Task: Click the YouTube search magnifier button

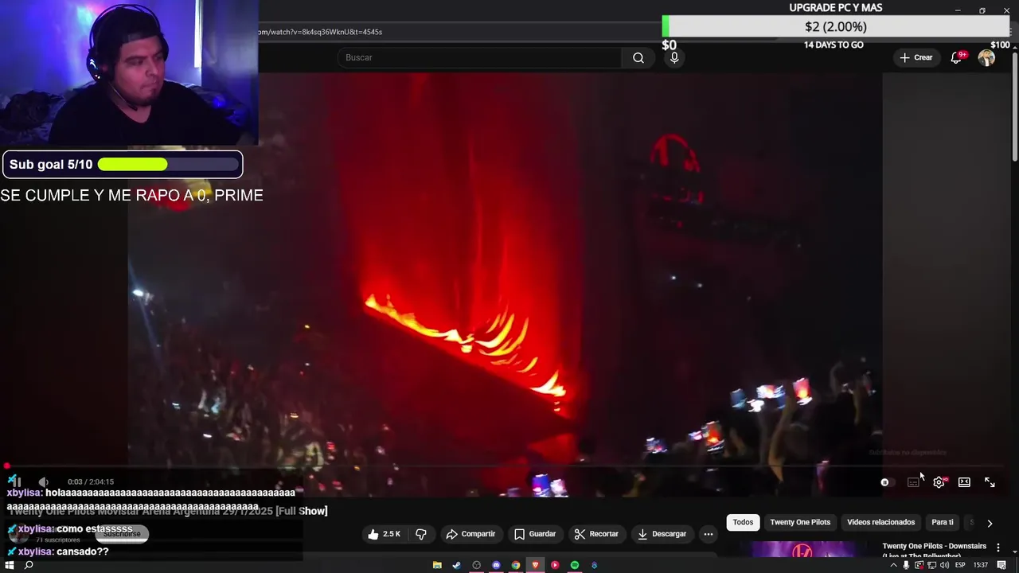Action: click(638, 57)
